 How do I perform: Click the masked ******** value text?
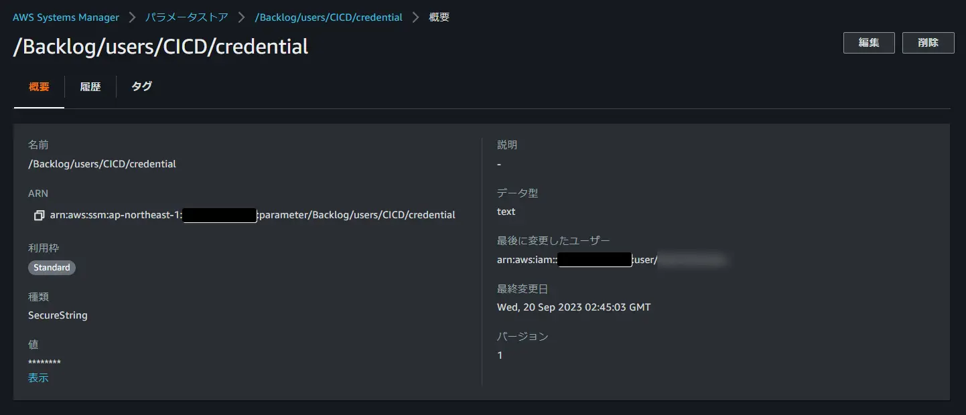[44, 363]
